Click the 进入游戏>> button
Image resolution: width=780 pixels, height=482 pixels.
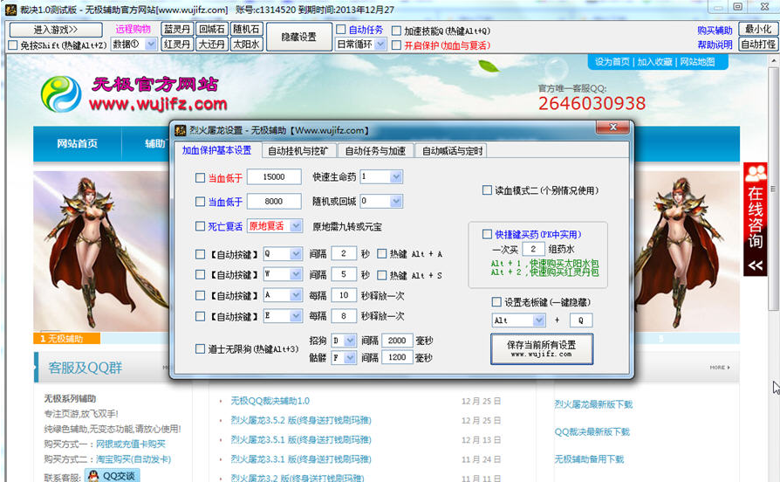(x=56, y=30)
